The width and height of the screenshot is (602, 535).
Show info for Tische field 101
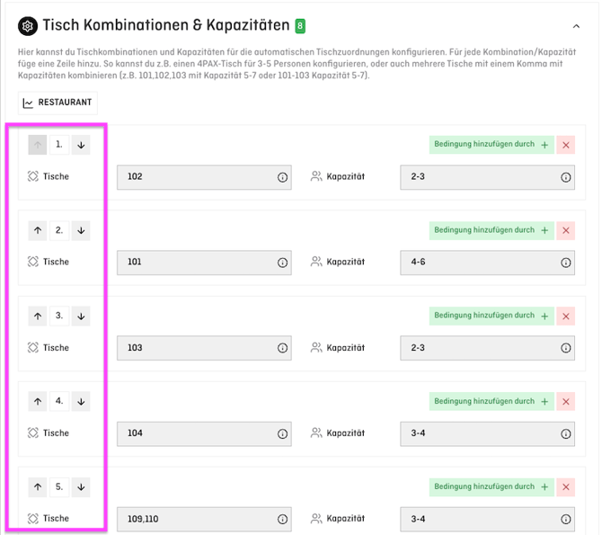pyautogui.click(x=282, y=263)
